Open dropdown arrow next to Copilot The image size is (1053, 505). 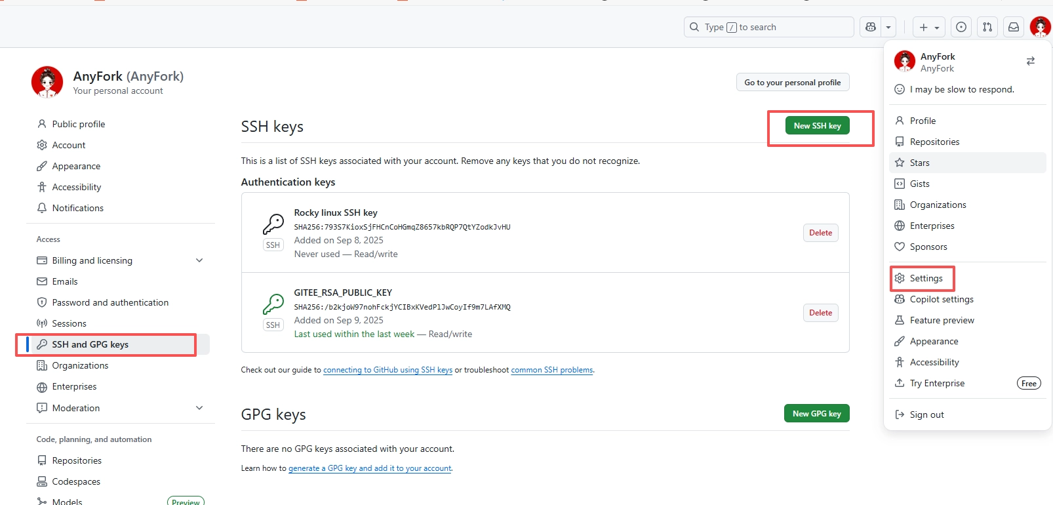point(888,27)
